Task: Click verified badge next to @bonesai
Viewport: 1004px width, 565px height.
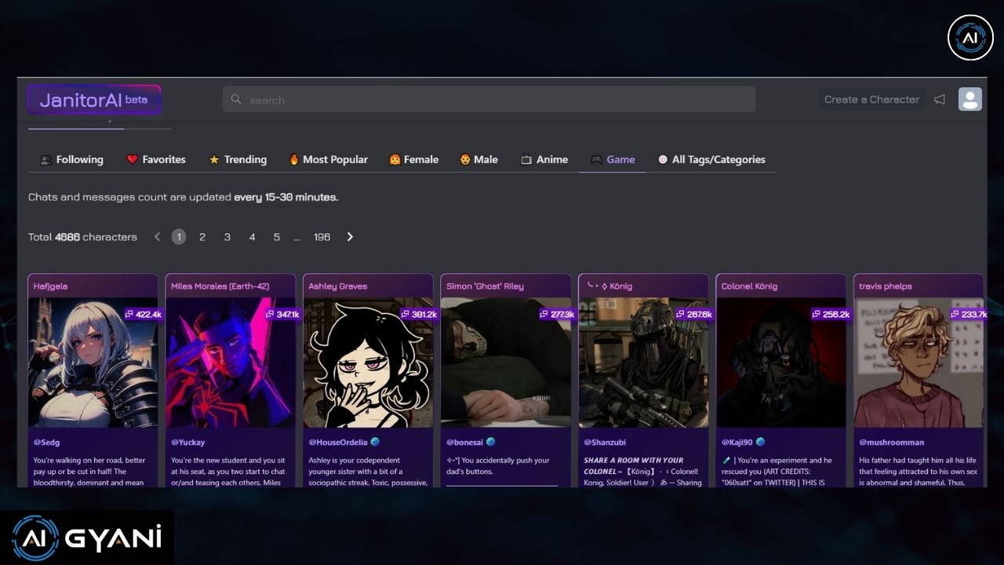Action: [x=490, y=443]
